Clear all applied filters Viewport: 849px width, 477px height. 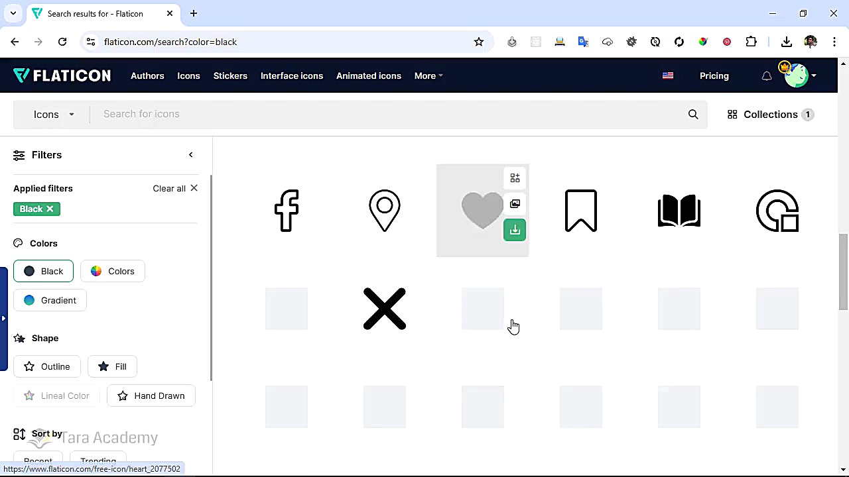click(175, 188)
